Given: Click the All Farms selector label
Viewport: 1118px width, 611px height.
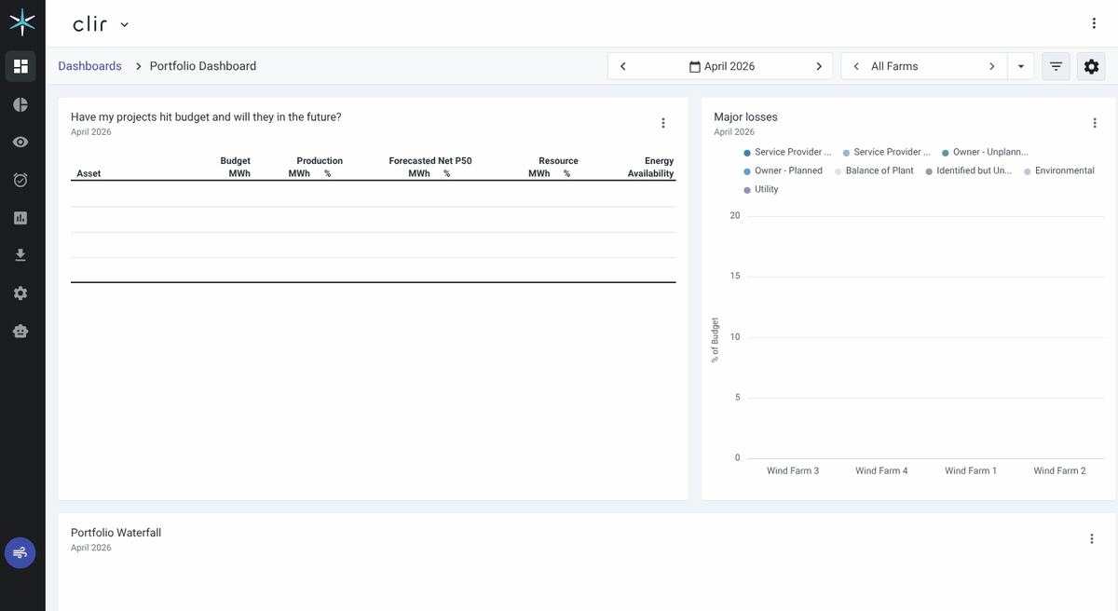Looking at the screenshot, I should [x=894, y=66].
